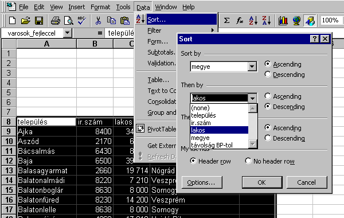Pick távolság BP-tol from the dropdown list
This screenshot has height=218, width=344.
(212, 145)
